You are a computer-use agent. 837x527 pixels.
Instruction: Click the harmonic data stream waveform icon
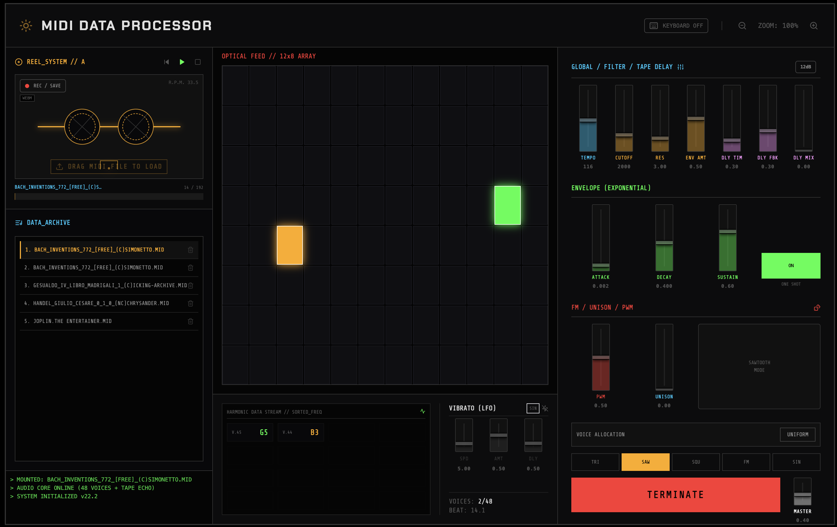click(423, 411)
